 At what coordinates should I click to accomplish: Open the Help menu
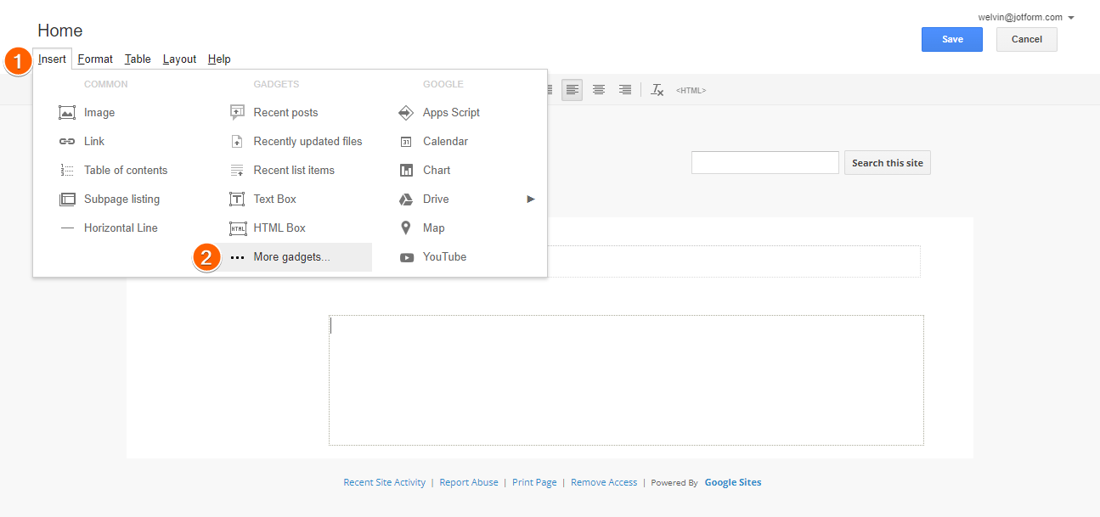coord(219,59)
